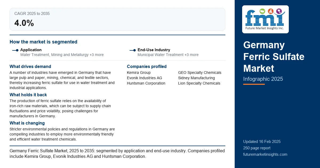Click the 'Updated 16 Feb 2025' date
Image resolution: width=320 pixels, height=168 pixels.
point(262,142)
